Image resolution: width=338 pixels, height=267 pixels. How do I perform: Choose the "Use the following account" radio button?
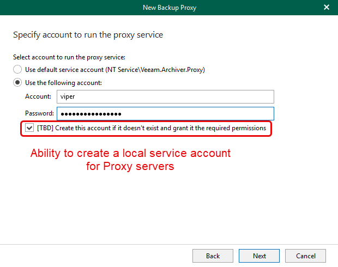(x=18, y=83)
